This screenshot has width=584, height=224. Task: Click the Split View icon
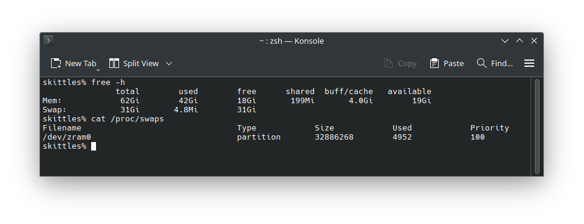tap(114, 63)
